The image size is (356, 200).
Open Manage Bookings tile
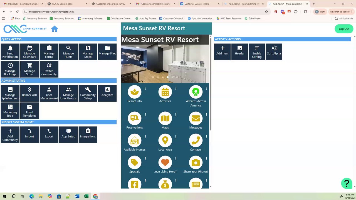point(10,69)
